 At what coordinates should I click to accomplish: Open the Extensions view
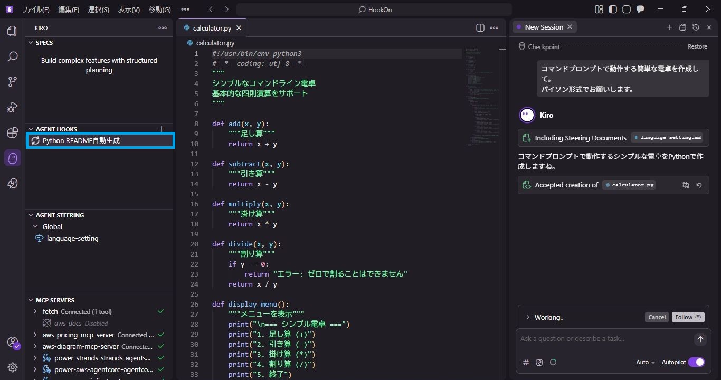[x=12, y=132]
